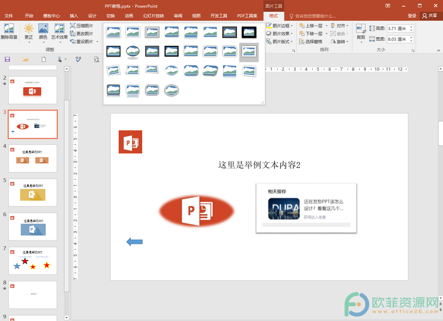Click the slide thumbnail panel scroll-down arrow

(x=66, y=318)
